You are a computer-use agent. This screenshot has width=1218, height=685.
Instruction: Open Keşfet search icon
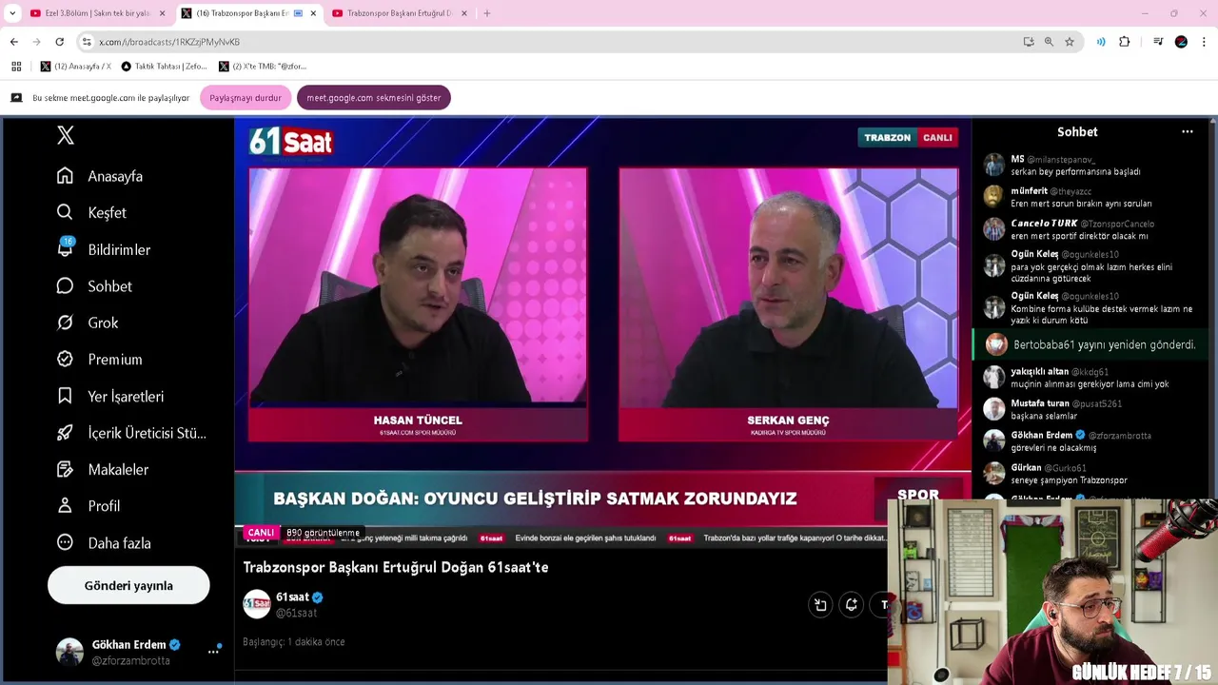click(x=65, y=212)
